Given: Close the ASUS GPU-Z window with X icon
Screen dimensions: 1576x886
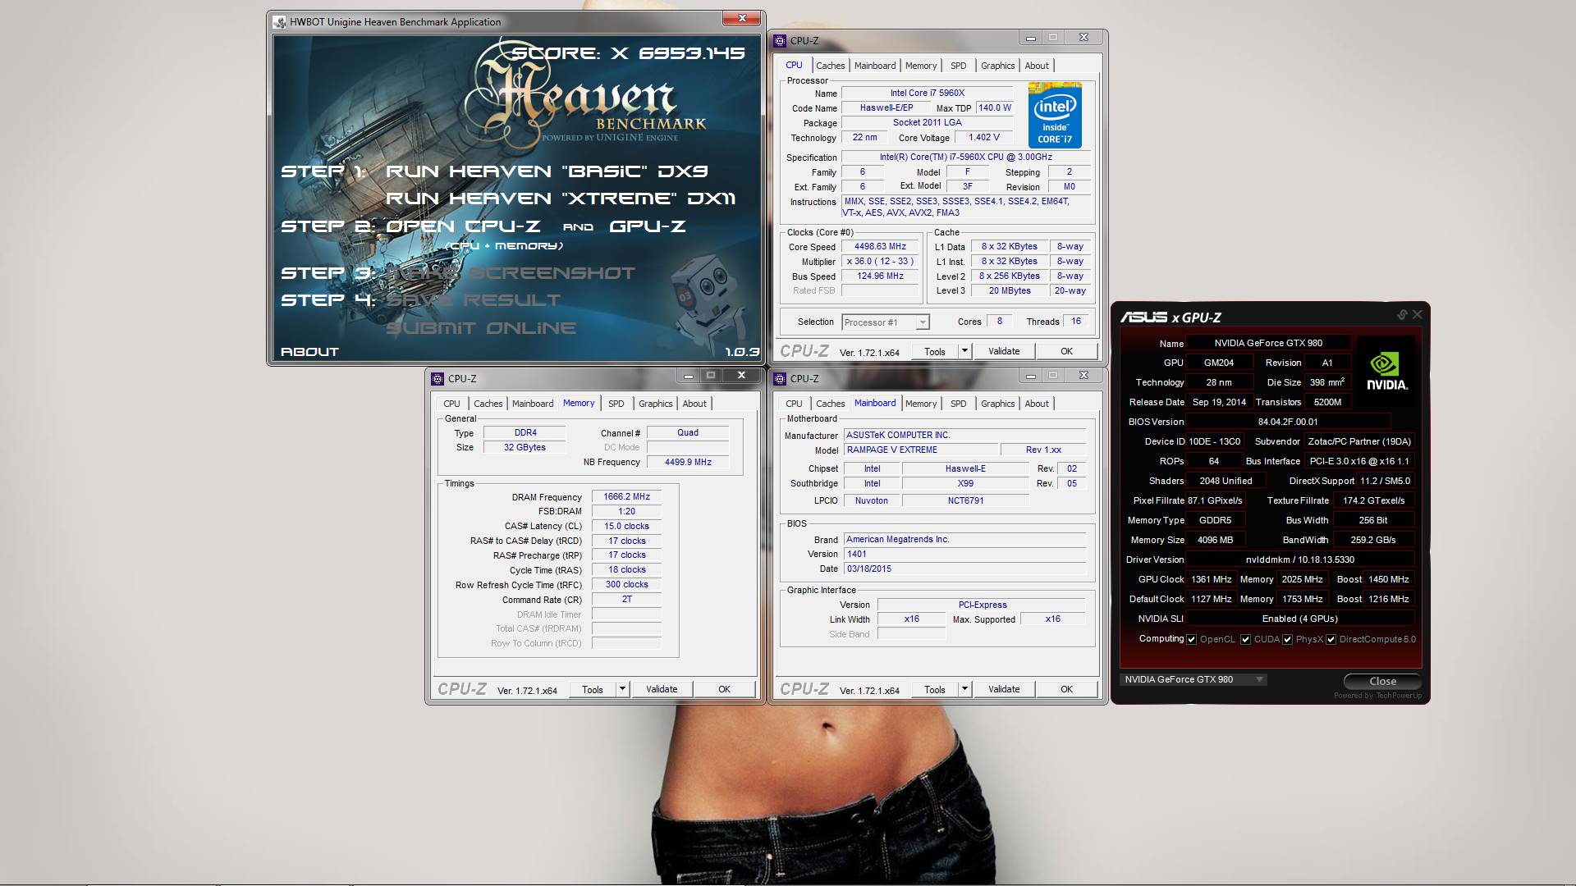Looking at the screenshot, I should 1417,315.
